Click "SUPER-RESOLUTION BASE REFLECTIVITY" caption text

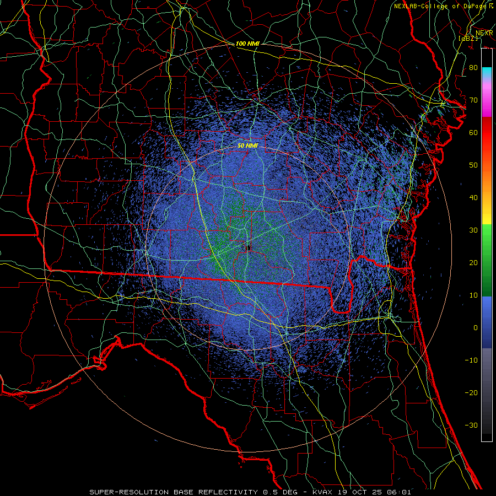tap(174, 492)
